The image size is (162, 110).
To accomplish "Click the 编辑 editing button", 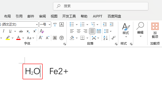I will click(x=140, y=30).
